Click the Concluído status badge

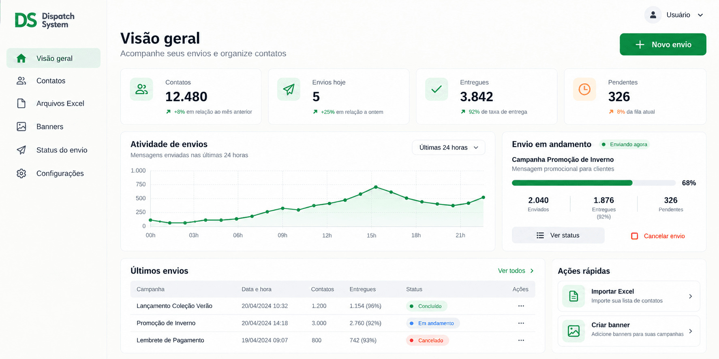[x=426, y=306]
